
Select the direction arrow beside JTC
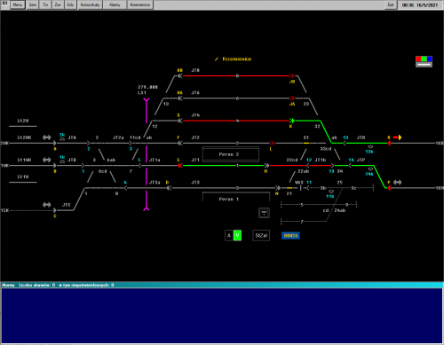[47, 205]
